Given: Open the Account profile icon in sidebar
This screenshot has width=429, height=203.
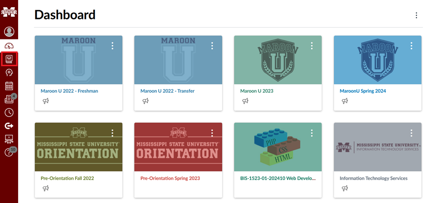Looking at the screenshot, I should click(x=9, y=32).
